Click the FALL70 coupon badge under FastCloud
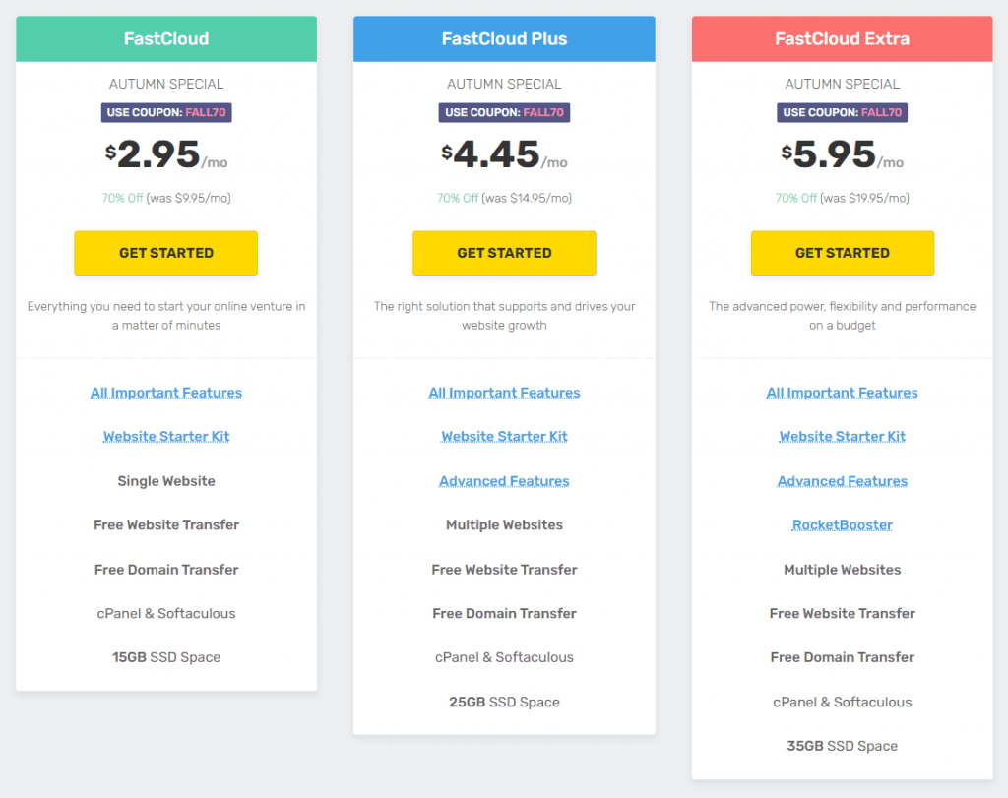 (165, 112)
